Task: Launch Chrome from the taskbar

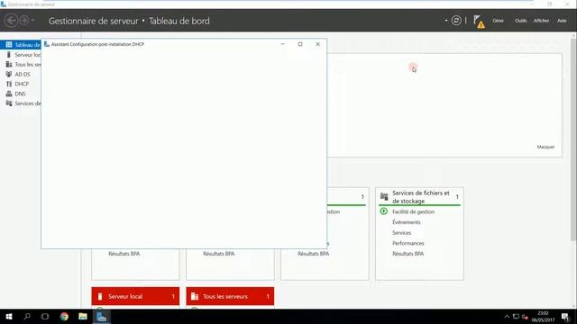Action: [x=64, y=316]
